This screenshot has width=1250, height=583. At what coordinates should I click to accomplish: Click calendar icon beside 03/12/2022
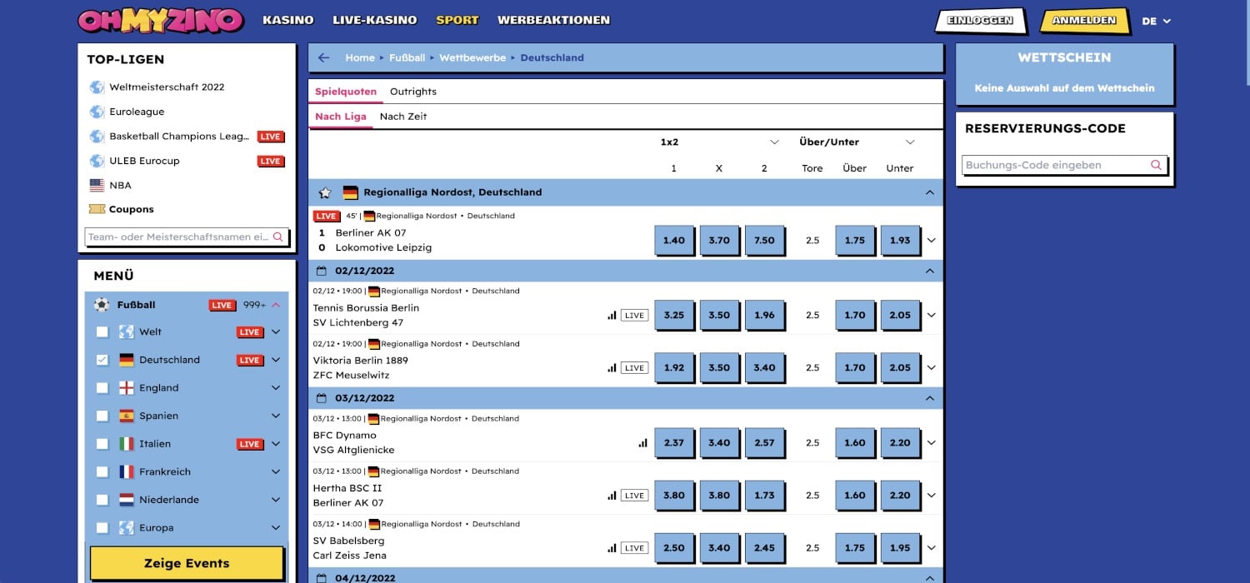[323, 398]
